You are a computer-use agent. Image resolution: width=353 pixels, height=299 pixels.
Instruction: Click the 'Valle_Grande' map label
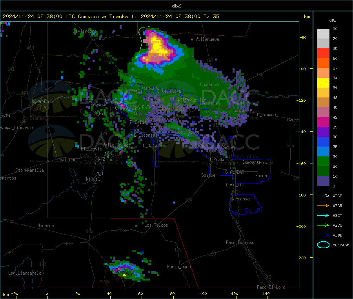pyautogui.click(x=116, y=145)
